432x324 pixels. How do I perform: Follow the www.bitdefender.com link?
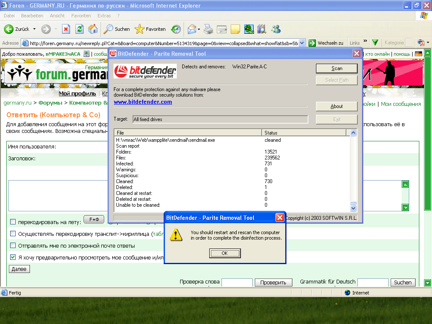coord(143,102)
